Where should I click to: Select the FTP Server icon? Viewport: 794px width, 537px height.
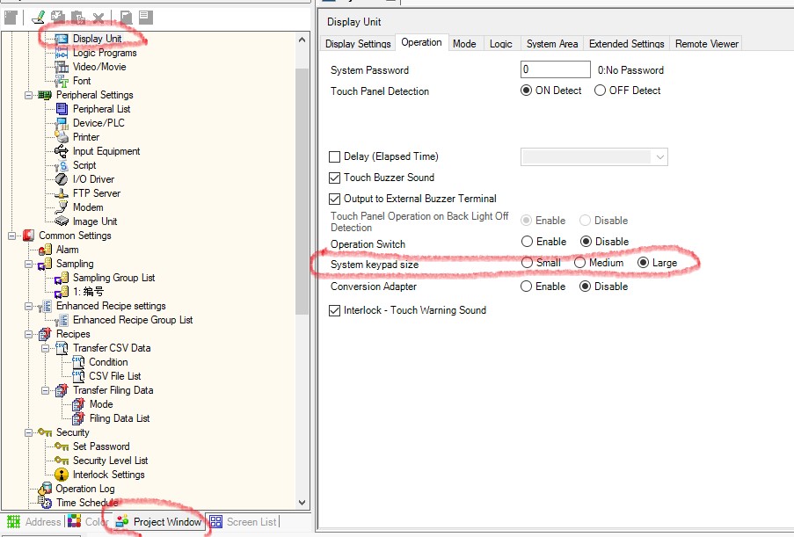tap(62, 193)
